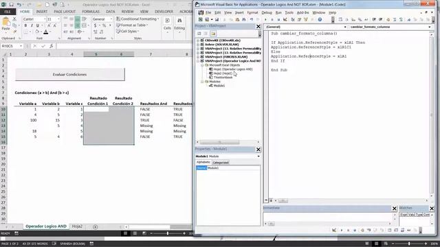
Task: Open the General number format dropdown
Action: pyautogui.click(x=111, y=19)
